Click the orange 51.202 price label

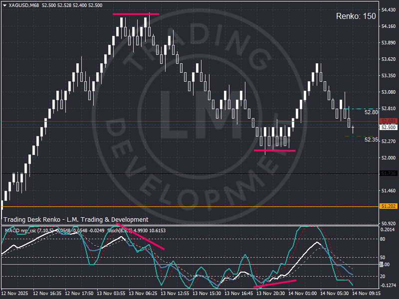(388, 206)
